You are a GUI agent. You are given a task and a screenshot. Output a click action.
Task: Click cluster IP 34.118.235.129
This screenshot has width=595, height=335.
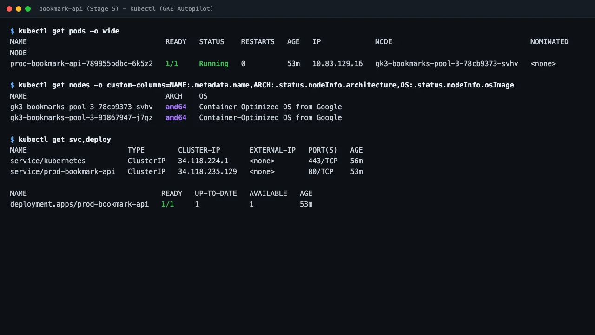[x=207, y=172]
